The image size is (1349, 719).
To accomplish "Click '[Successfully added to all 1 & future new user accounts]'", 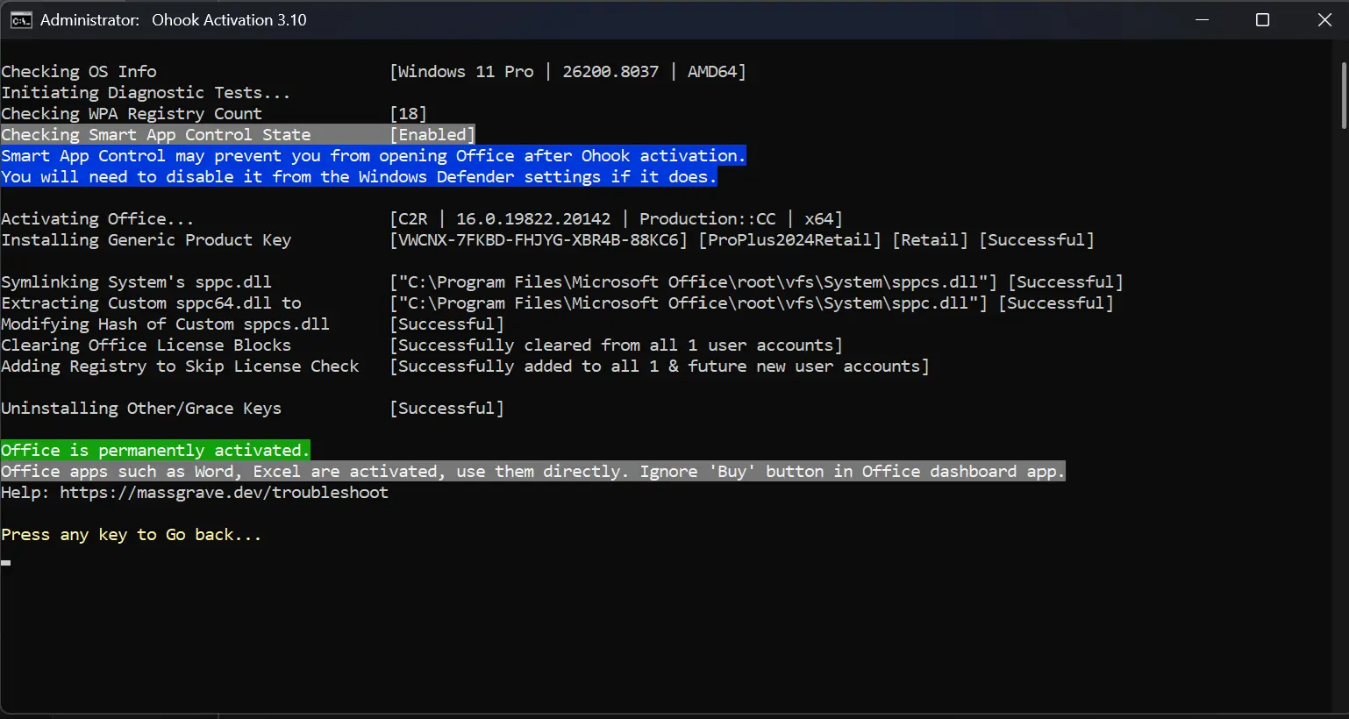I will point(660,367).
